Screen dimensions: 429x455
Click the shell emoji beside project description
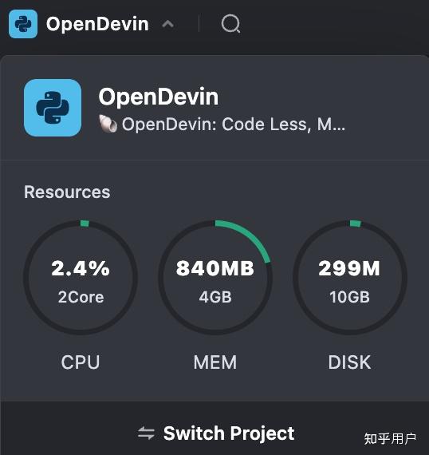pos(108,124)
